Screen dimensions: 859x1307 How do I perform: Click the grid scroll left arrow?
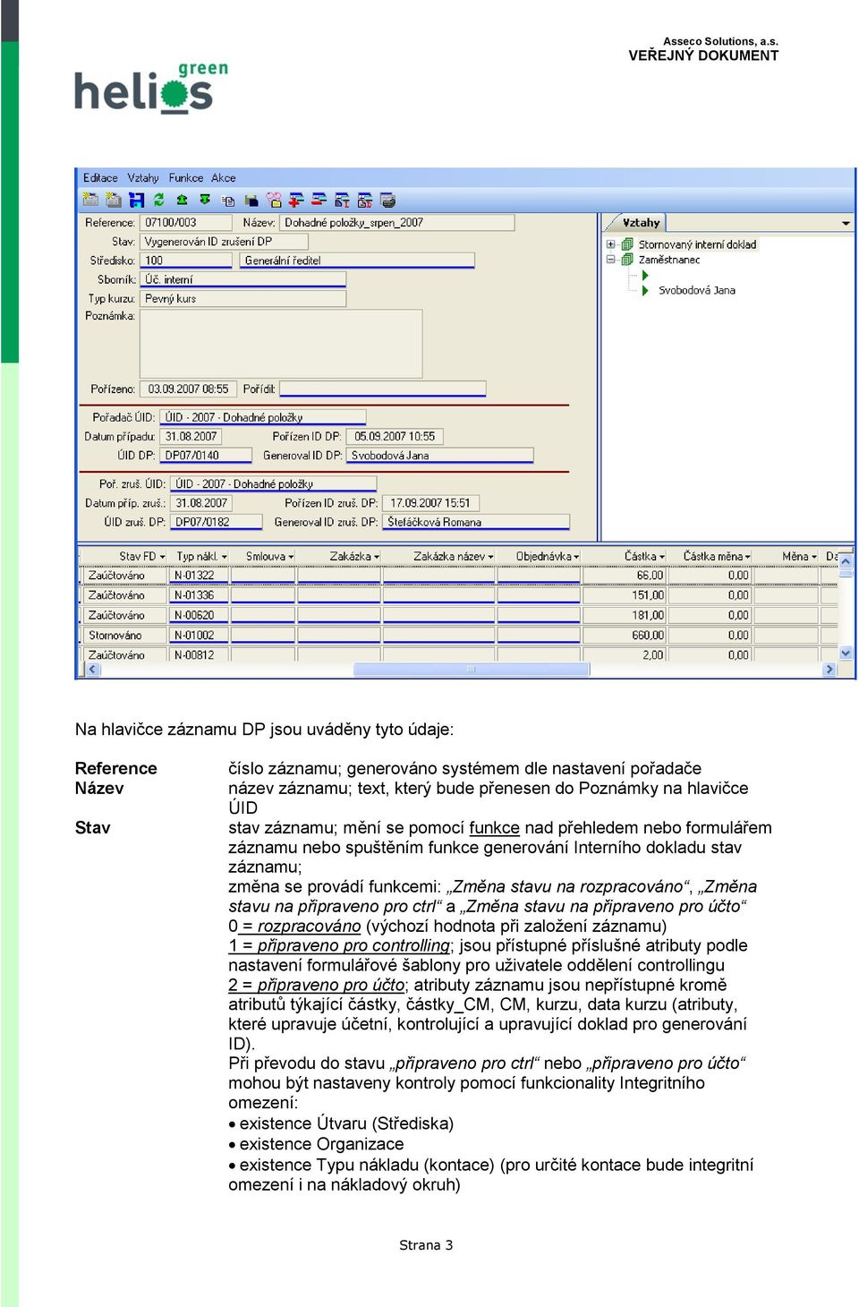(93, 670)
